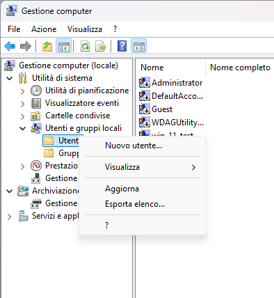274x298 pixels.
Task: Select the DefaultAcco... user name
Action: [x=177, y=96]
